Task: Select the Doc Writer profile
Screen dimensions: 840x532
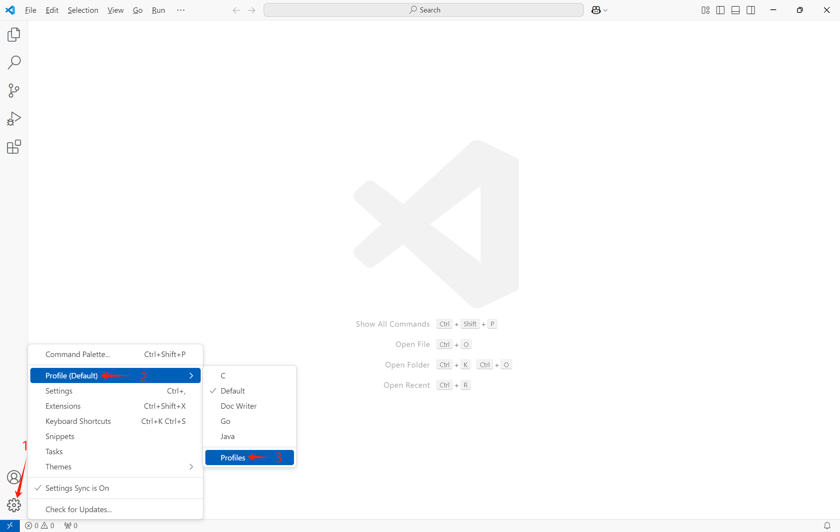Action: tap(238, 406)
